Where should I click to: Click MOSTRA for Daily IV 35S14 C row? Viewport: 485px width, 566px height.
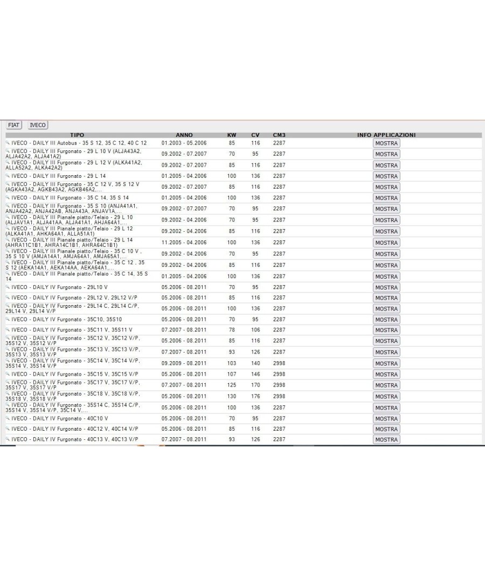pyautogui.click(x=386, y=408)
